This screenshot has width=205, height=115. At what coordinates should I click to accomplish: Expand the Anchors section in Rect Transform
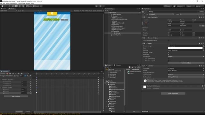click(142, 28)
